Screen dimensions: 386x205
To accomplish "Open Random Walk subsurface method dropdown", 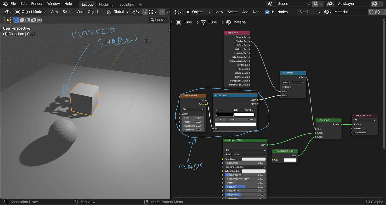I will [245, 155].
